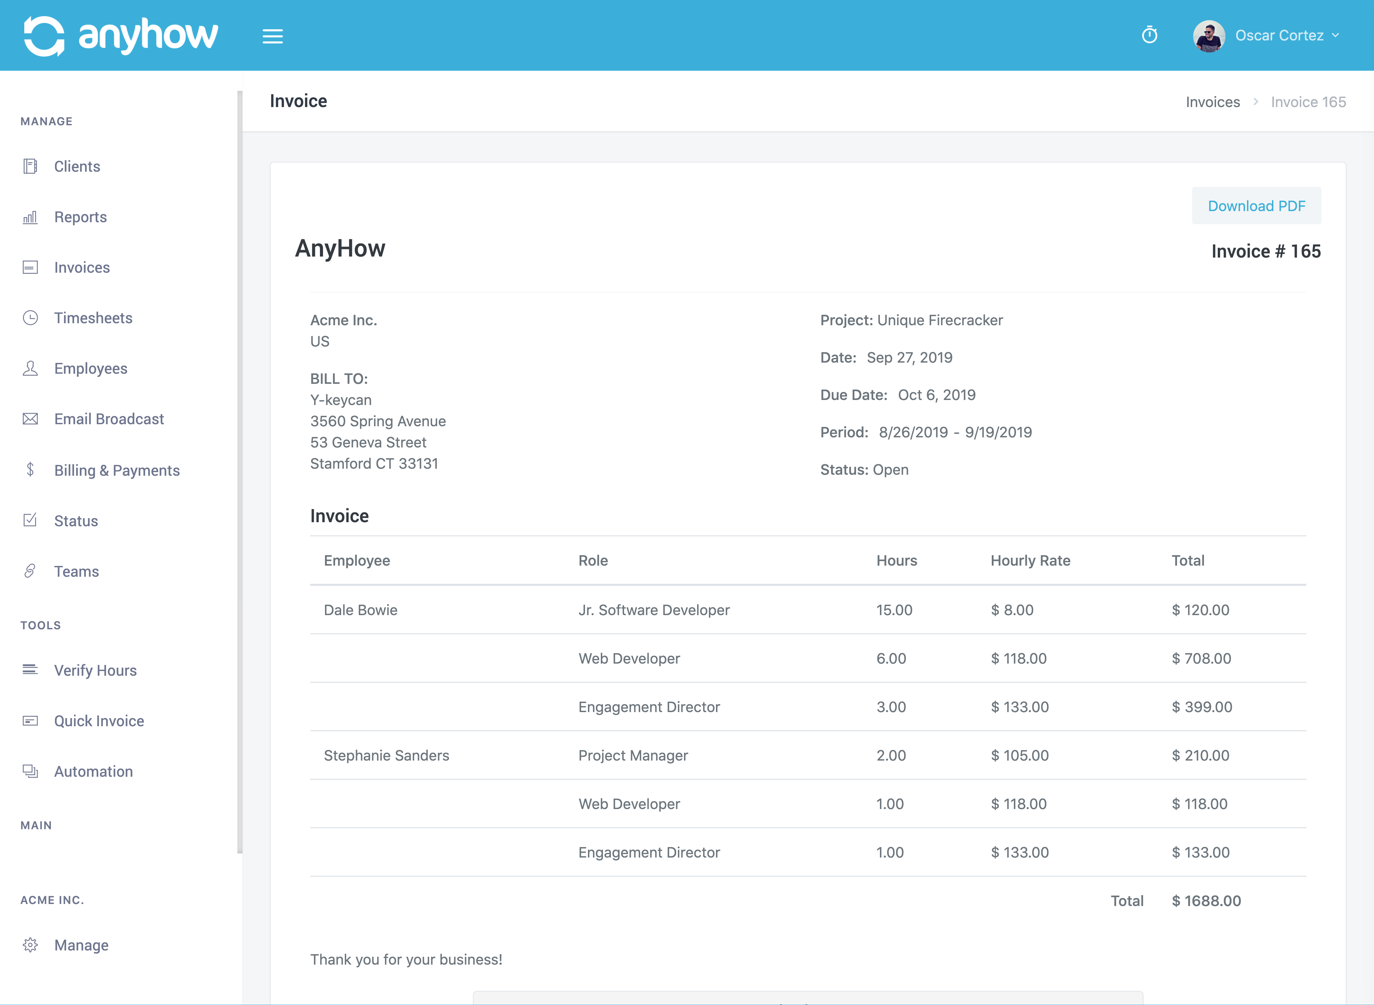This screenshot has height=1005, width=1374.
Task: Open Timesheets via the clock icon
Action: 30,317
